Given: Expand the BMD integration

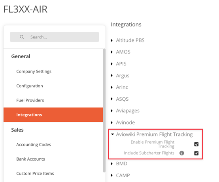Looking at the screenshot, I should coord(111,164).
